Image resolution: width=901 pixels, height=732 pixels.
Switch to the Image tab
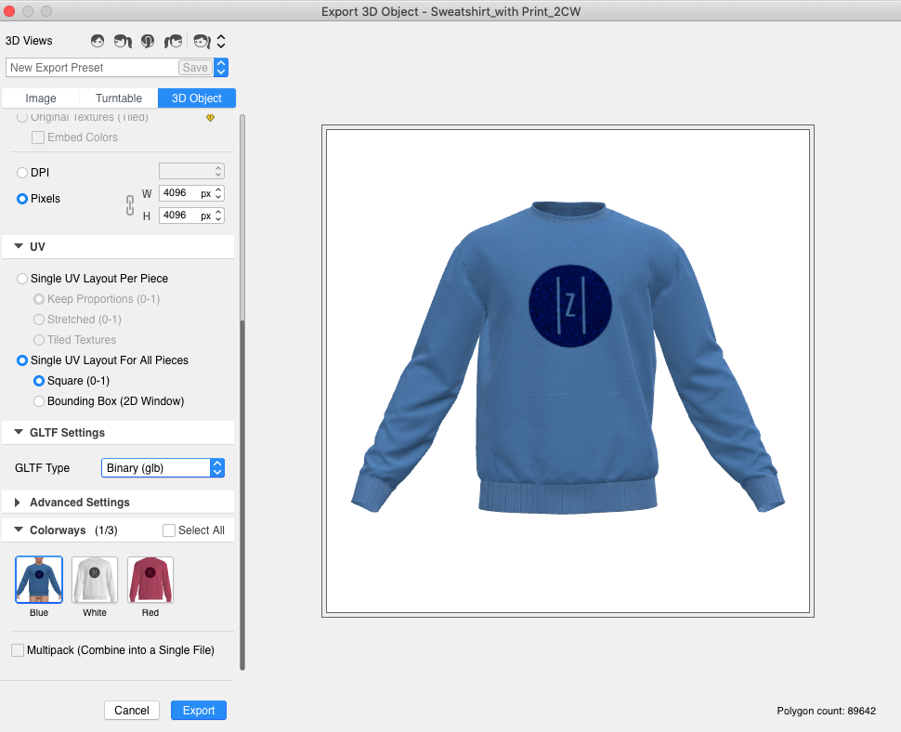click(x=41, y=98)
